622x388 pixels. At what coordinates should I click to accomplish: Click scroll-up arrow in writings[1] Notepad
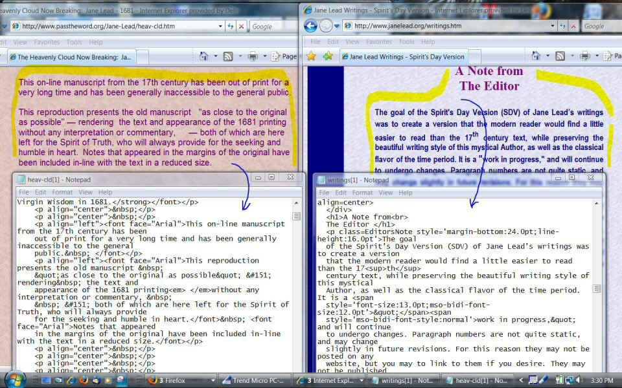pos(597,203)
